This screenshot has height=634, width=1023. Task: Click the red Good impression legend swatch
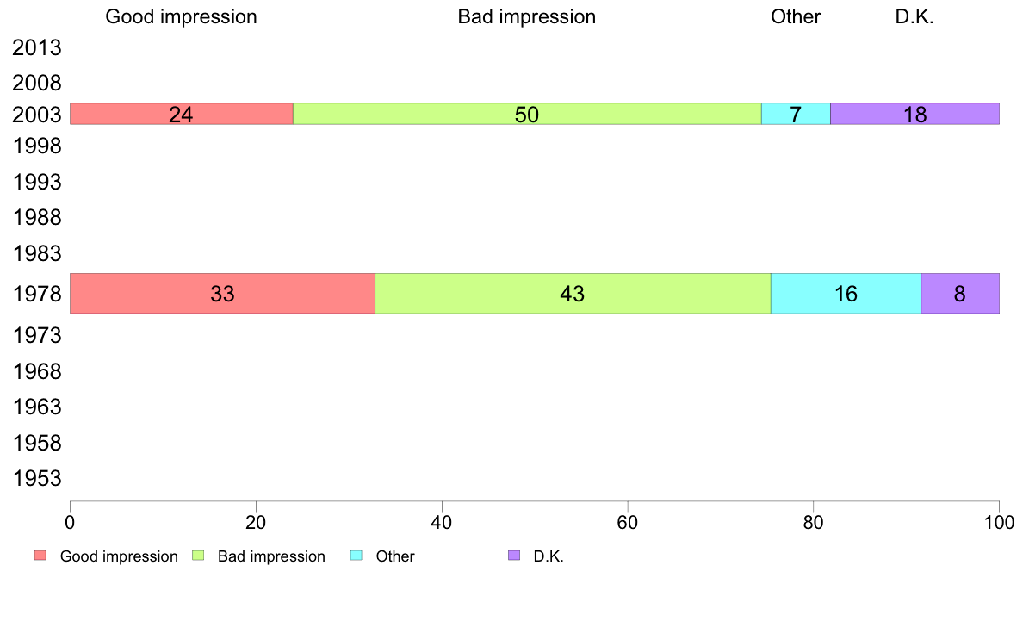click(x=40, y=556)
